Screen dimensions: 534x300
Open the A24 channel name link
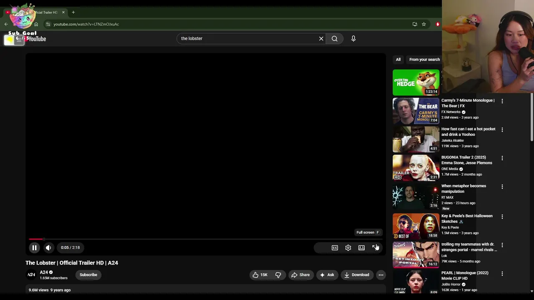pos(44,272)
